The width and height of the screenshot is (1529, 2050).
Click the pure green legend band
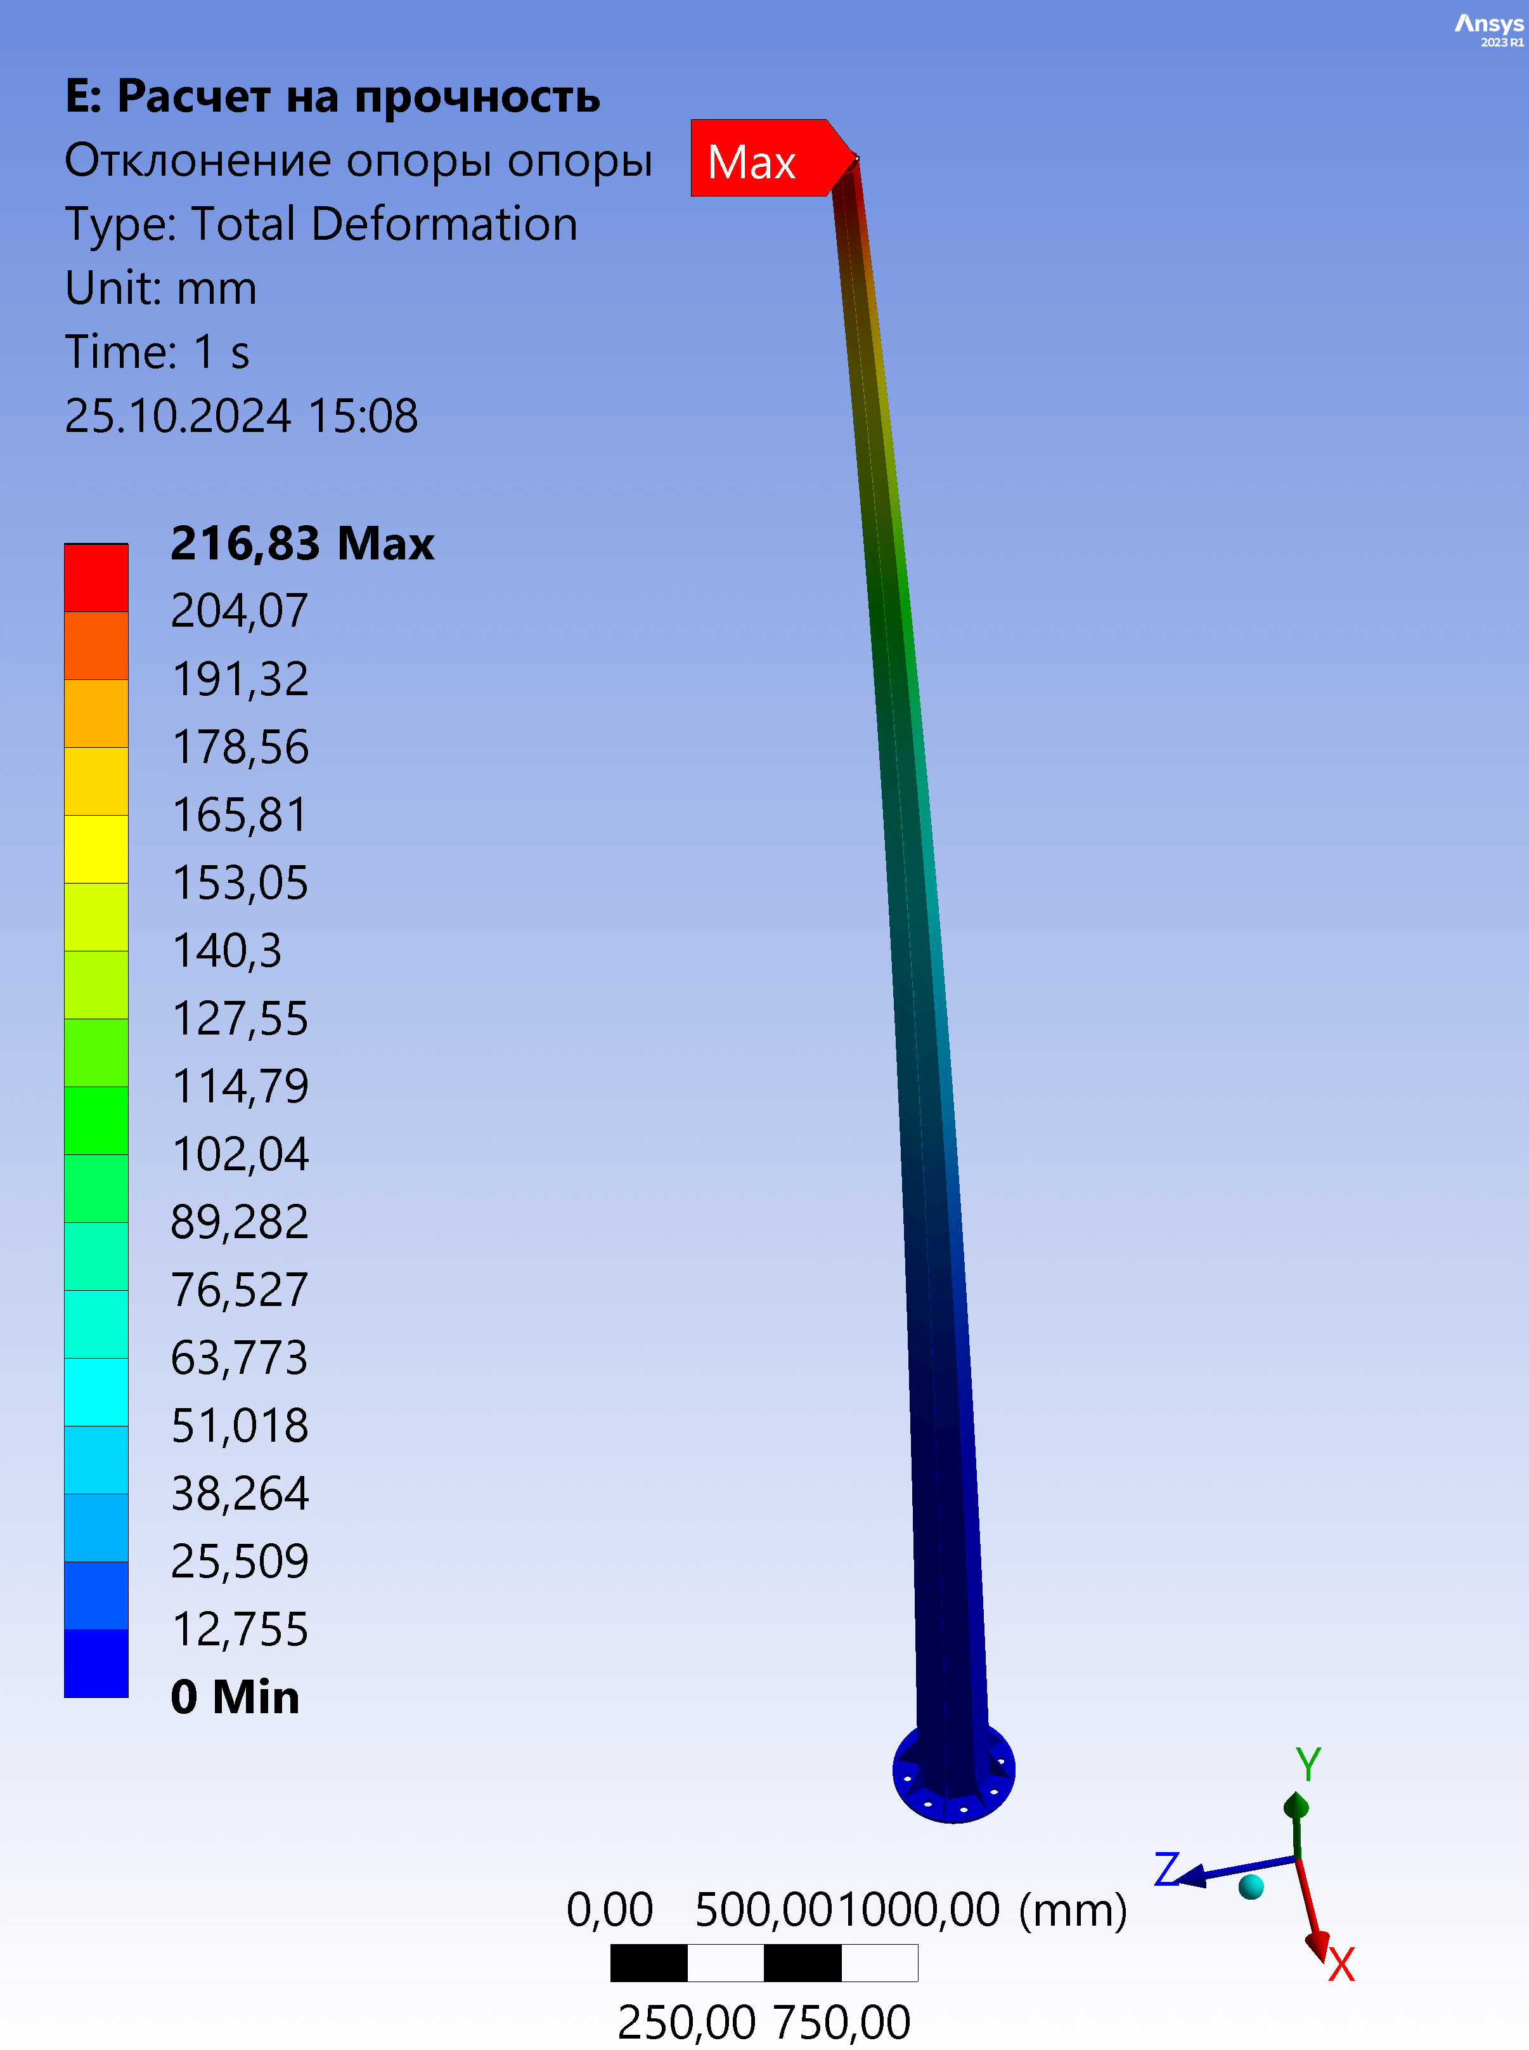95,1120
